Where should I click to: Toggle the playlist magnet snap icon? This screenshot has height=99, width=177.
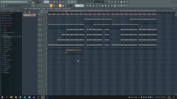[26, 9]
